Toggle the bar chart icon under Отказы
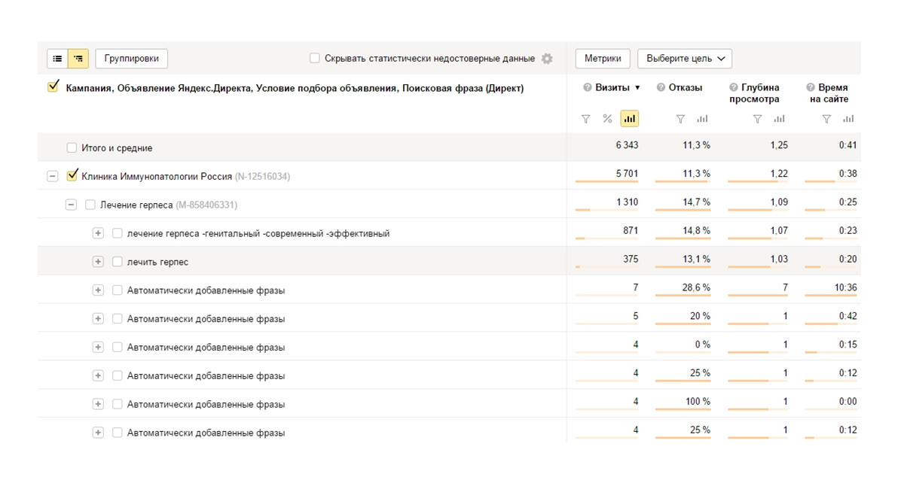904x492 pixels. coord(702,119)
